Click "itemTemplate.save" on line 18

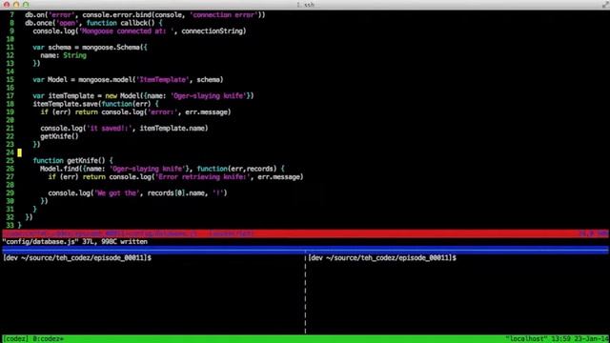click(x=66, y=104)
